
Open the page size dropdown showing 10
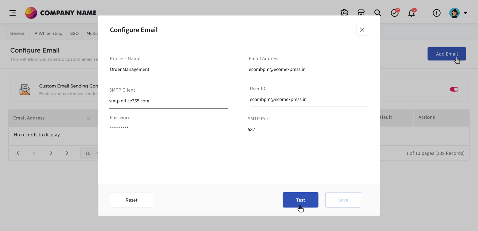tap(89, 153)
